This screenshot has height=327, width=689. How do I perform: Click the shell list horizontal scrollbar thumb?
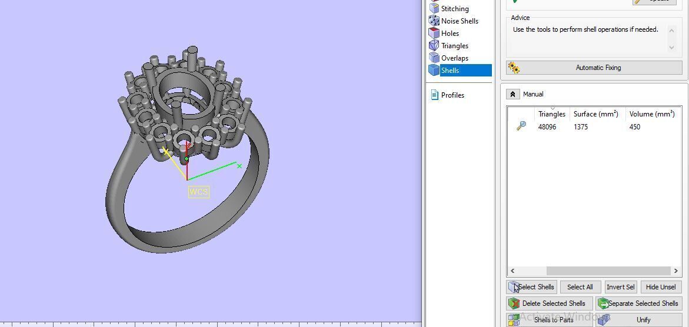608,271
